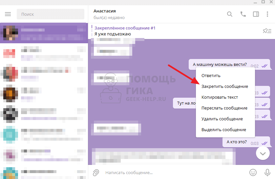Toggle the right sidebar info panel
The height and width of the screenshot is (179, 275).
tap(256, 14)
